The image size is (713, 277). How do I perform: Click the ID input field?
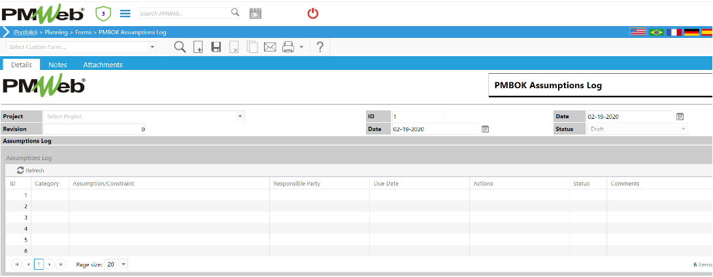(x=418, y=117)
